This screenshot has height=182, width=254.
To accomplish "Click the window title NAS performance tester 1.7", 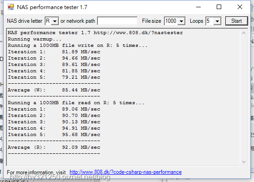I will tap(52, 7).
